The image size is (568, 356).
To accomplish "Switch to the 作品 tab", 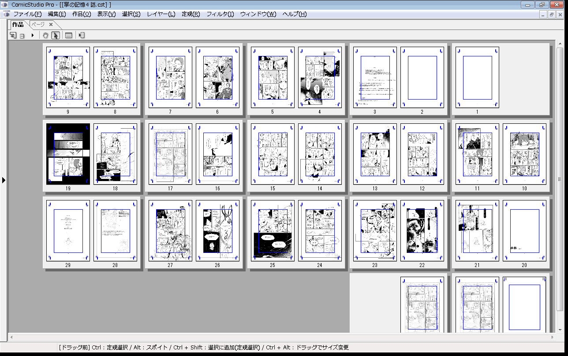I will coord(18,25).
